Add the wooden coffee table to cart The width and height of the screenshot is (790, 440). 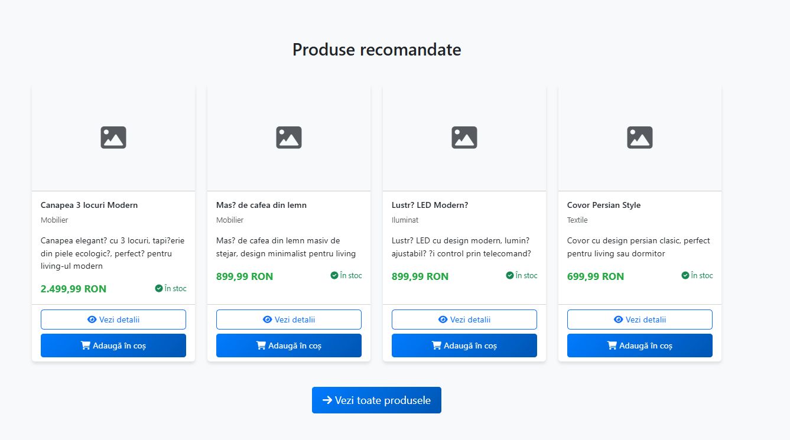point(289,346)
